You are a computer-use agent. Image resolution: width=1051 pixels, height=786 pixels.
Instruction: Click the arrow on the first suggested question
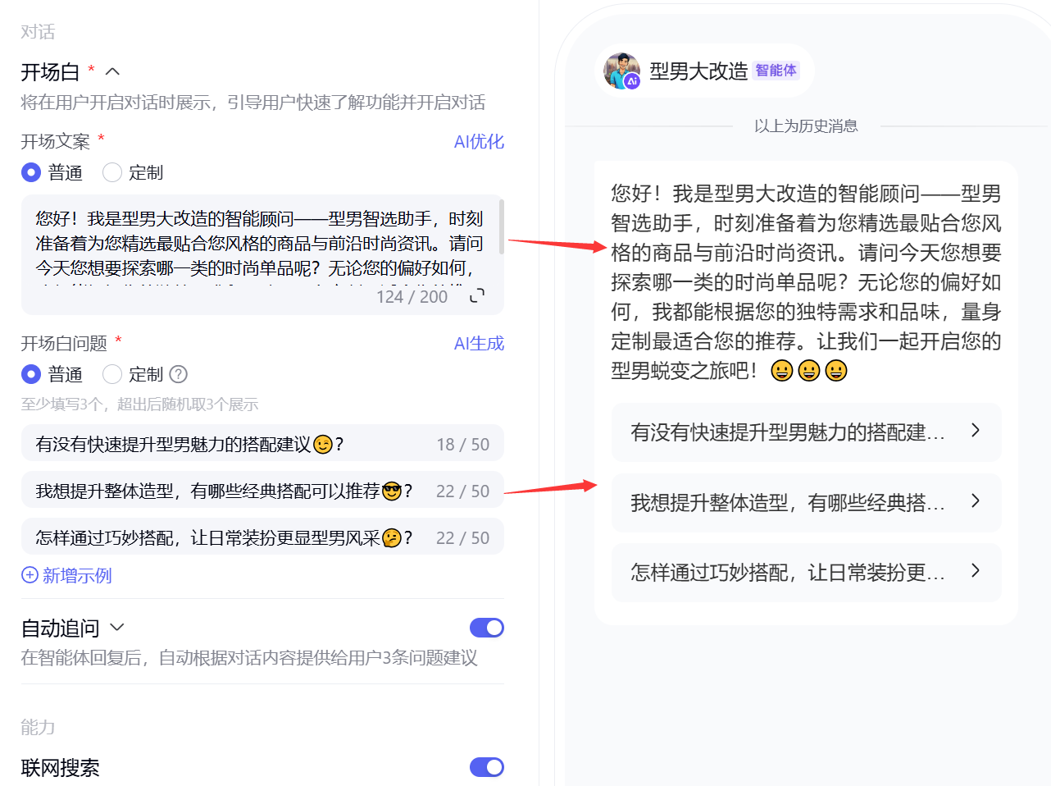pos(975,431)
